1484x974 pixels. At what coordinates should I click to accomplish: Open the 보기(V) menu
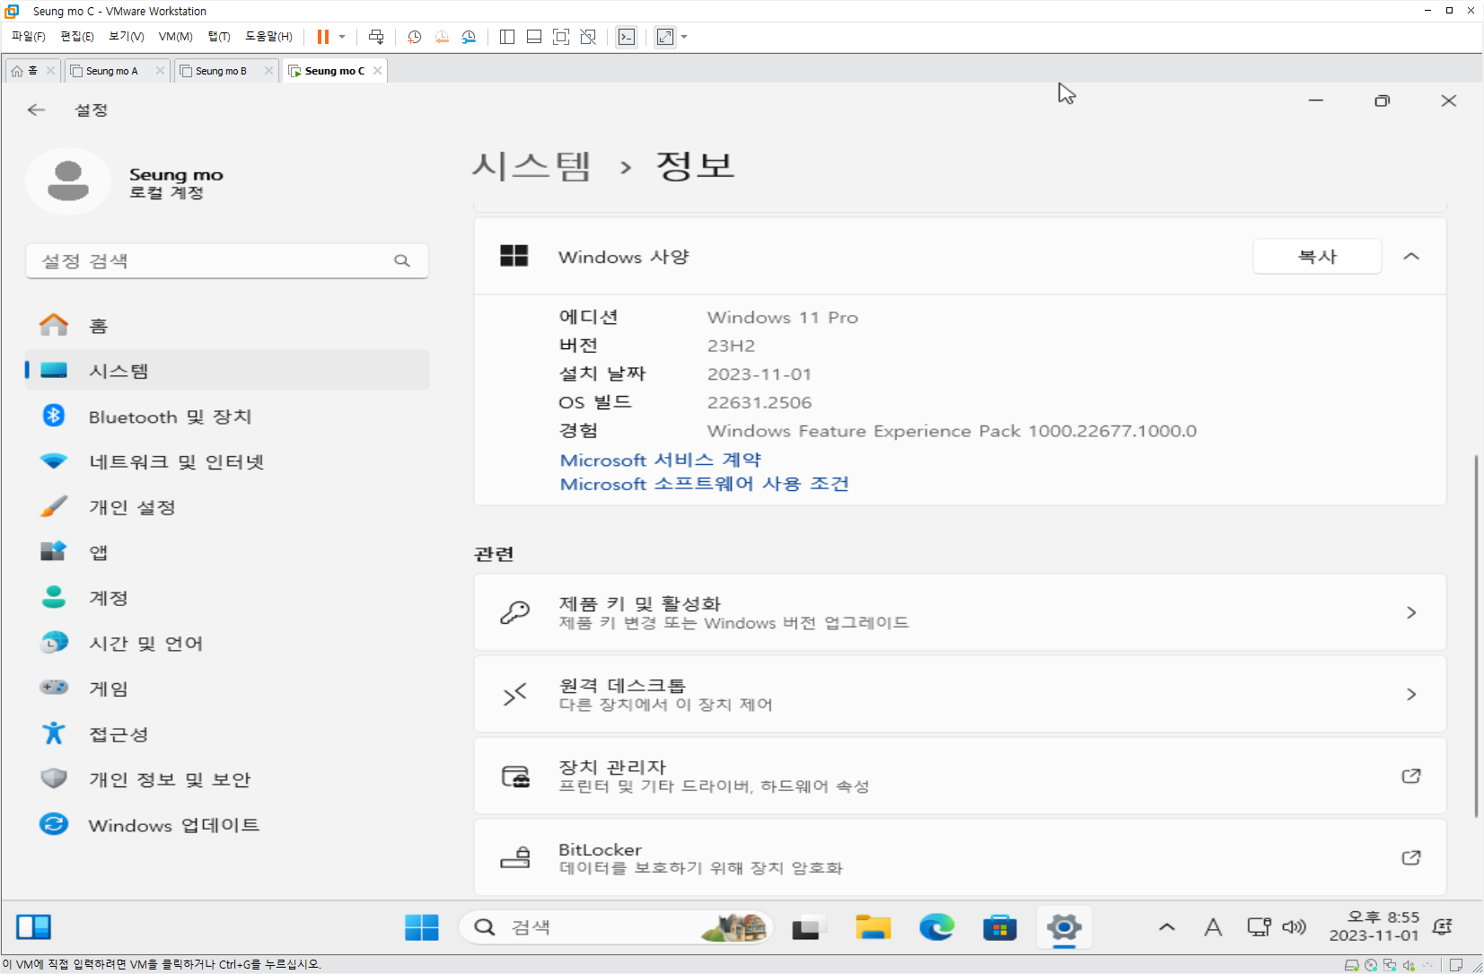127,37
